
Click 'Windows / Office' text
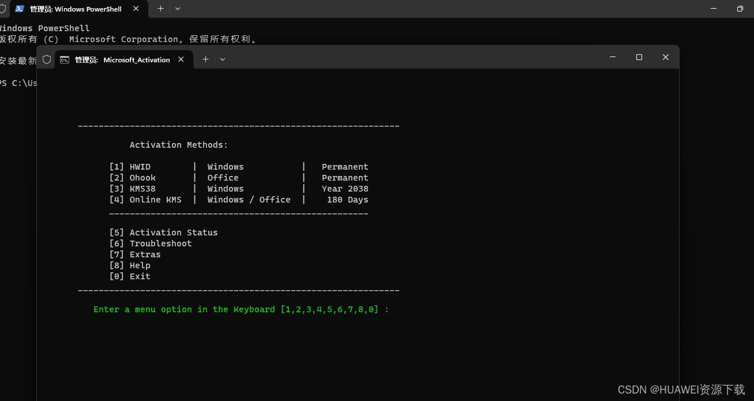pos(249,200)
